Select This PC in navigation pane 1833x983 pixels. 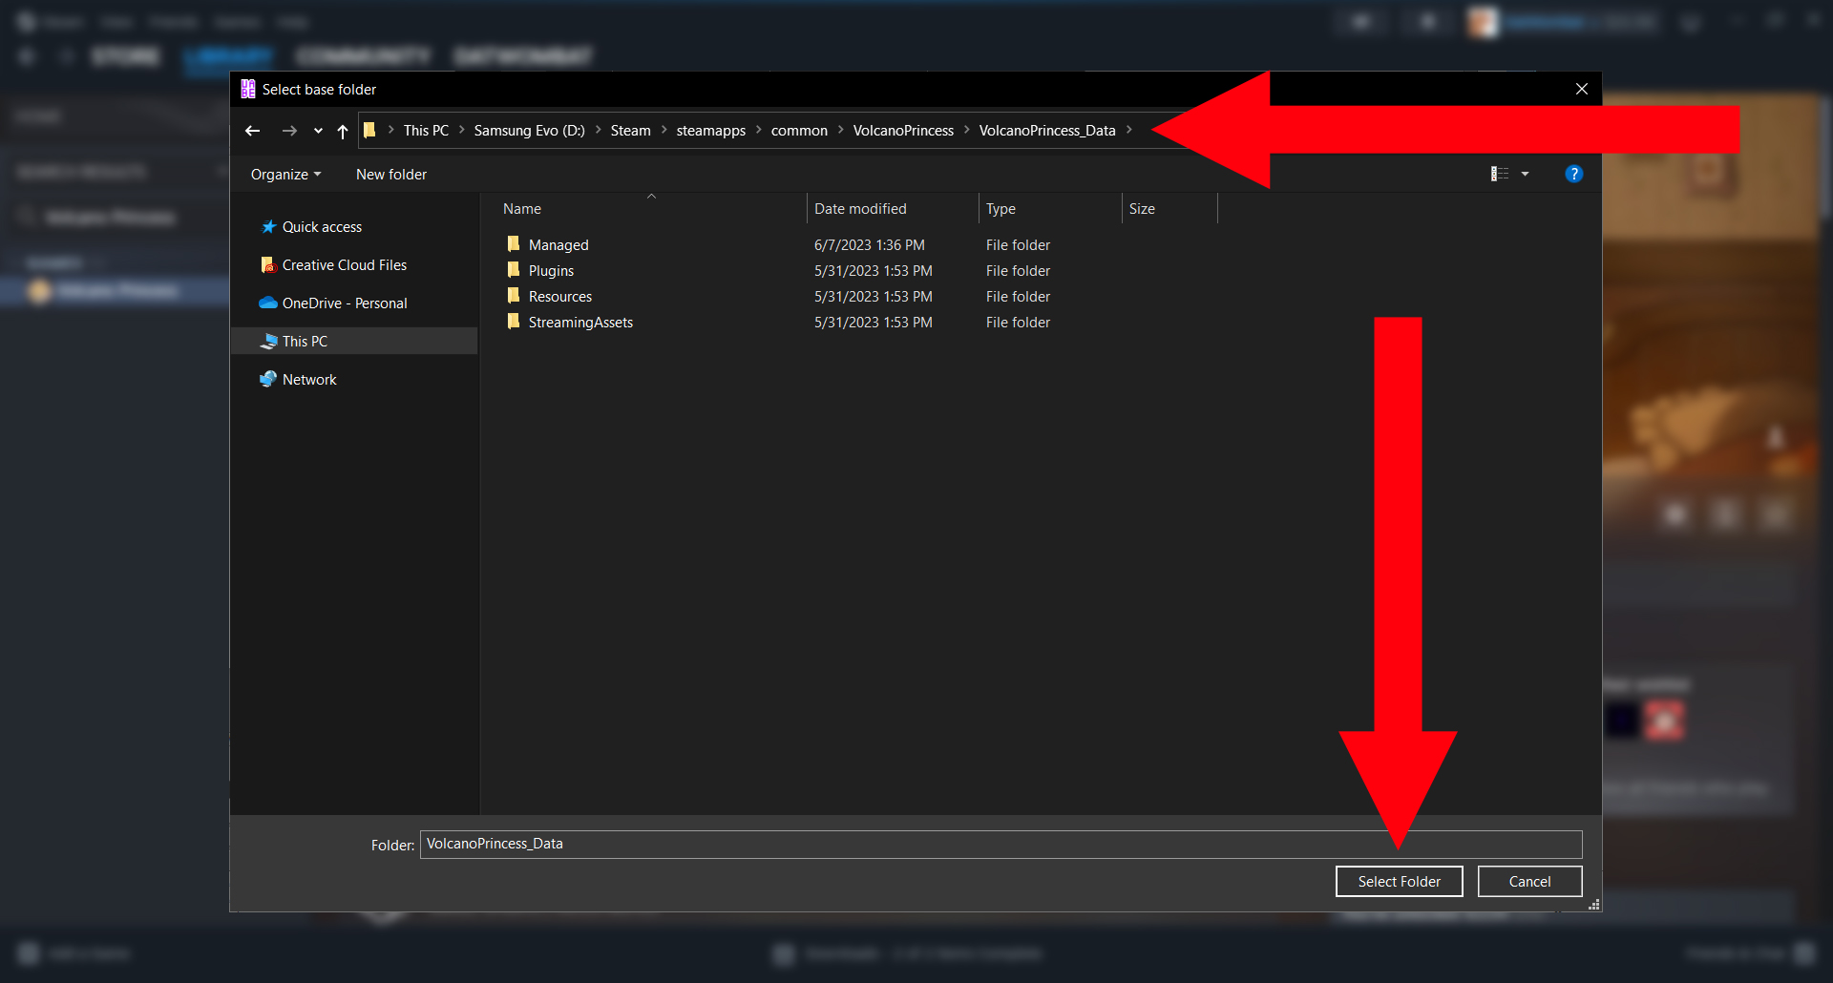[354, 342]
